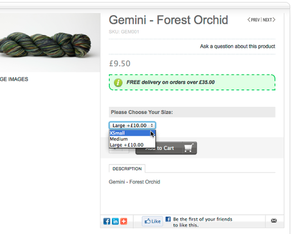The width and height of the screenshot is (294, 234).
Task: Click the free delivery notice banner
Action: pos(192,82)
